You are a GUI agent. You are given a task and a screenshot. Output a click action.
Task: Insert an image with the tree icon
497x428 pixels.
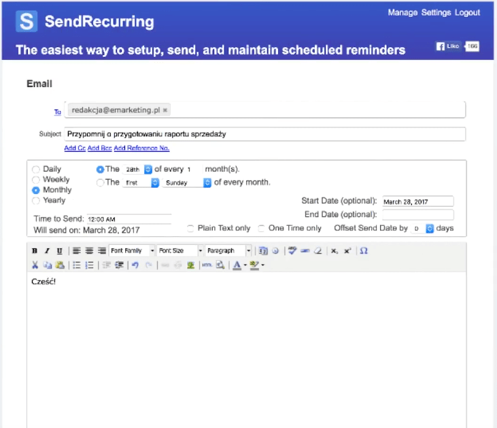pos(190,265)
